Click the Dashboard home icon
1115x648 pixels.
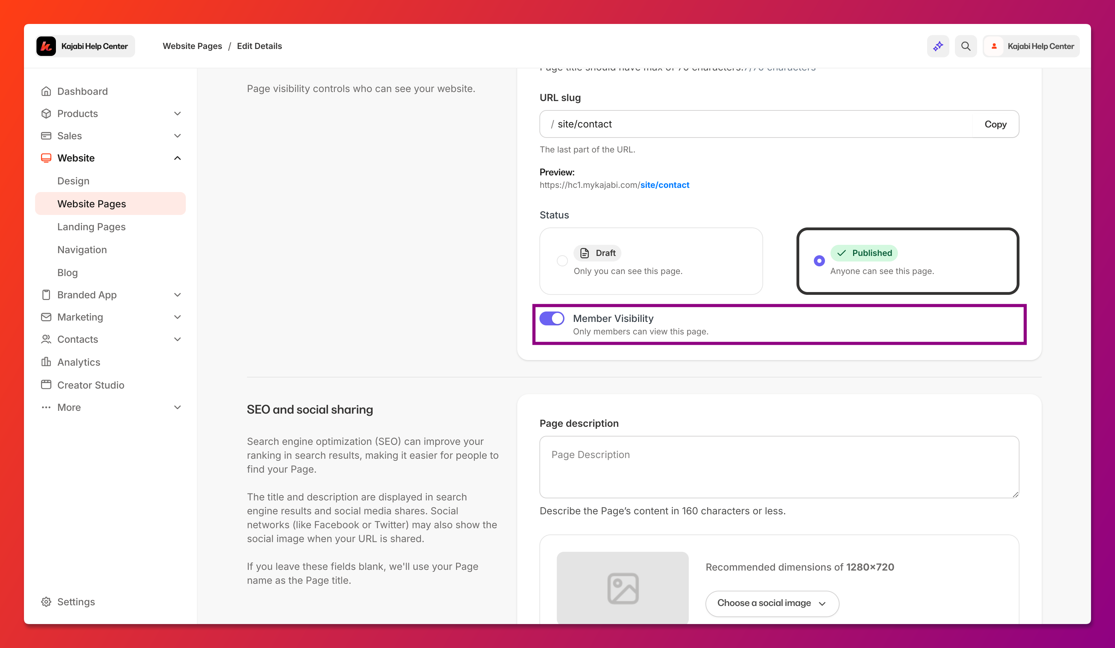point(46,91)
